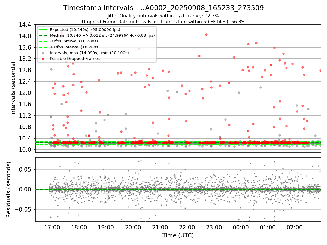
Task: Click the '19:00' x-axis tick label
Action: (x=106, y=227)
